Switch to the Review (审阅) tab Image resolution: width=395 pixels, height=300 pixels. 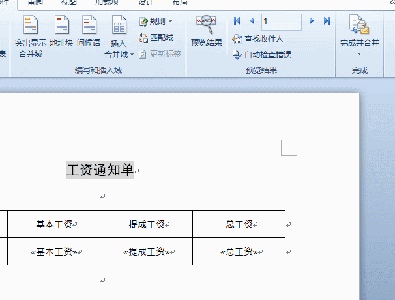tap(35, 3)
